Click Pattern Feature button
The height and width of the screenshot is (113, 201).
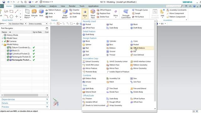(53, 10)
